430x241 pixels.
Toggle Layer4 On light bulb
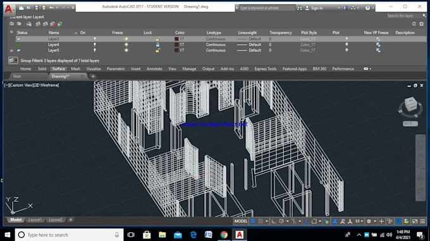95,45
